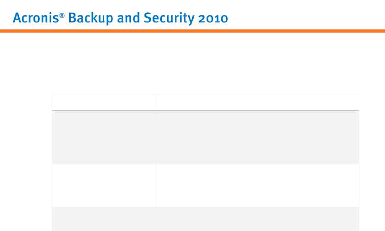This screenshot has width=385, height=231.
Task: Click the bottom gray row's right cell
Action: click(x=257, y=219)
